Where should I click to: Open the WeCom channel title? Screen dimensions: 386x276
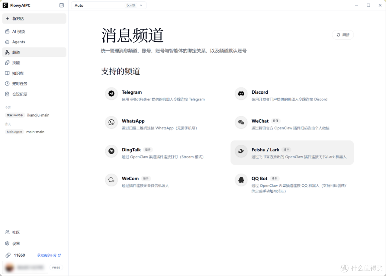(130, 178)
